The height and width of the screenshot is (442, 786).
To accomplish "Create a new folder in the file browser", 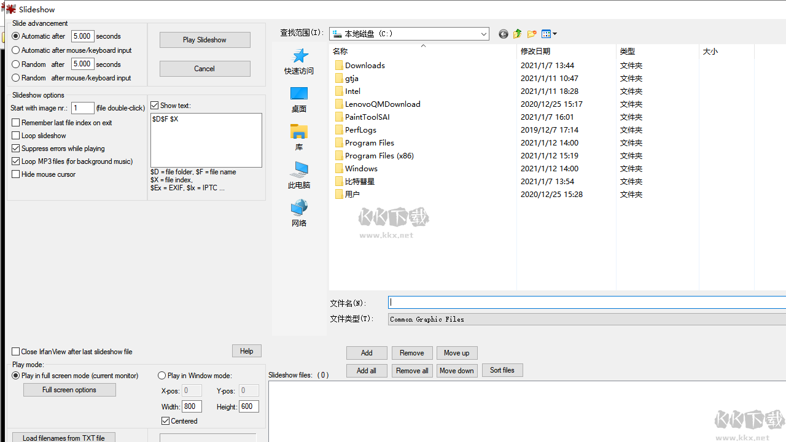I will click(532, 34).
